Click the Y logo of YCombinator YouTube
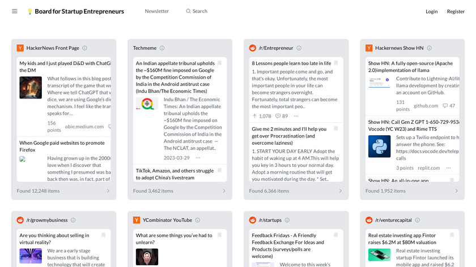 pyautogui.click(x=137, y=220)
